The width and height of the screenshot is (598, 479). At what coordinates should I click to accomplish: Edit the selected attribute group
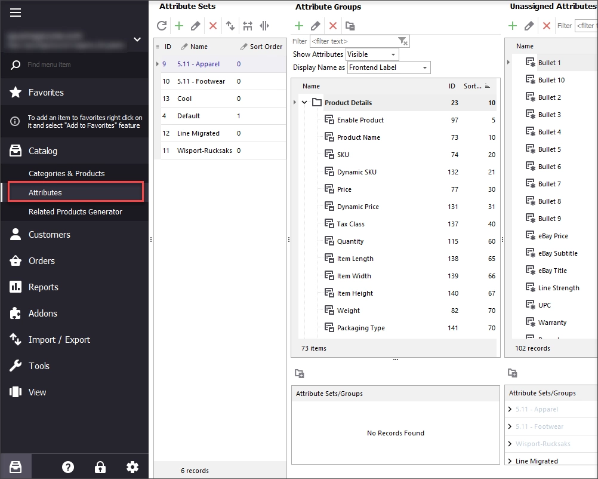pos(315,26)
